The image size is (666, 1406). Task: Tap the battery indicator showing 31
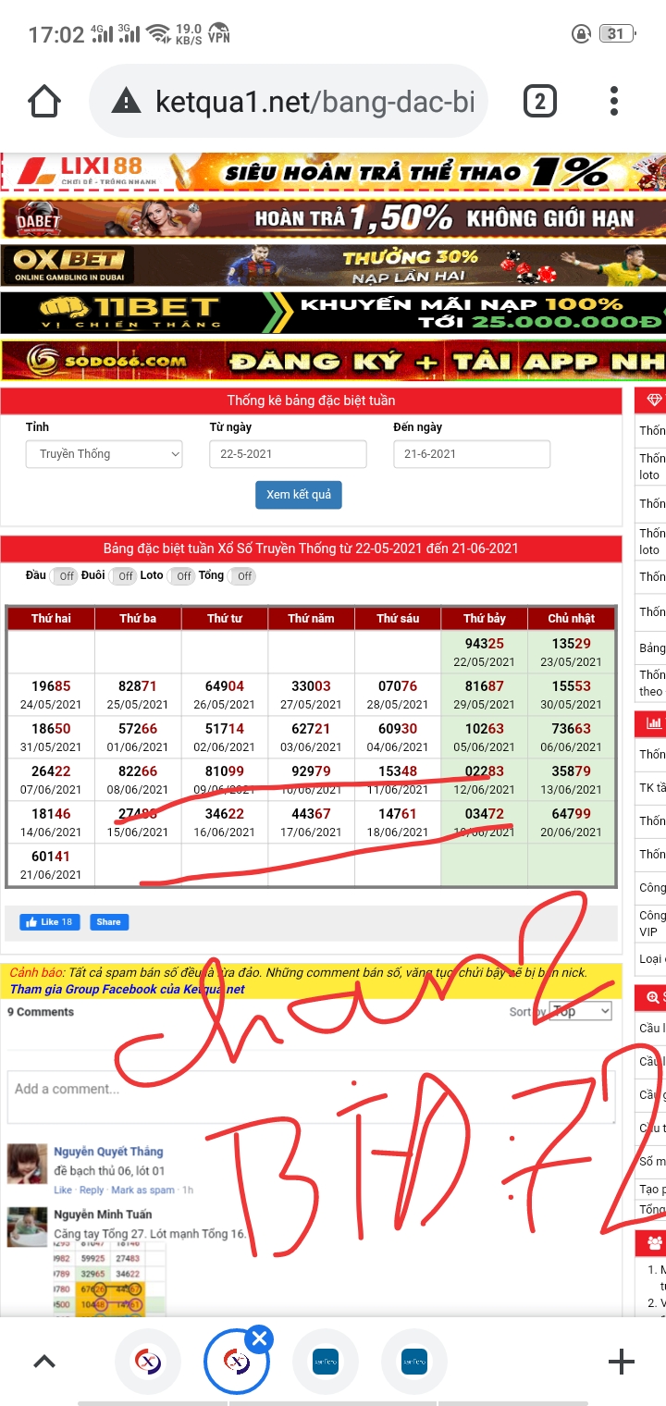click(x=616, y=34)
